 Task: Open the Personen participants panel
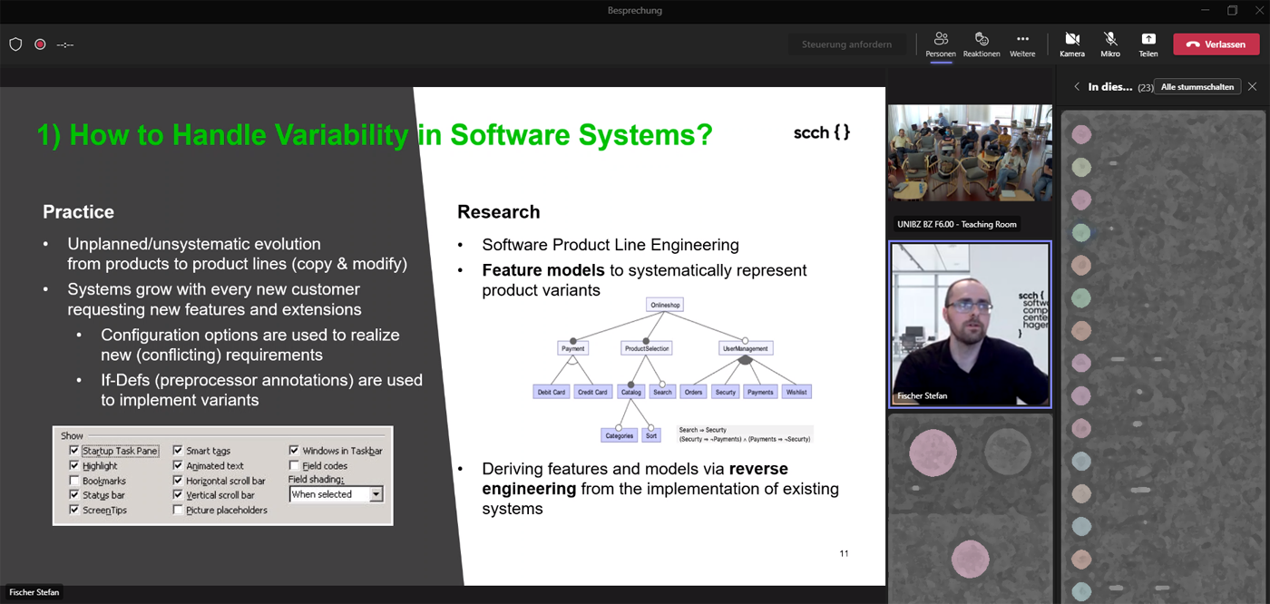[941, 44]
